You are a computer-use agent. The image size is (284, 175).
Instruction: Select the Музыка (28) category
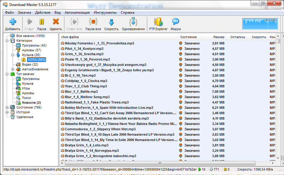tap(31, 55)
